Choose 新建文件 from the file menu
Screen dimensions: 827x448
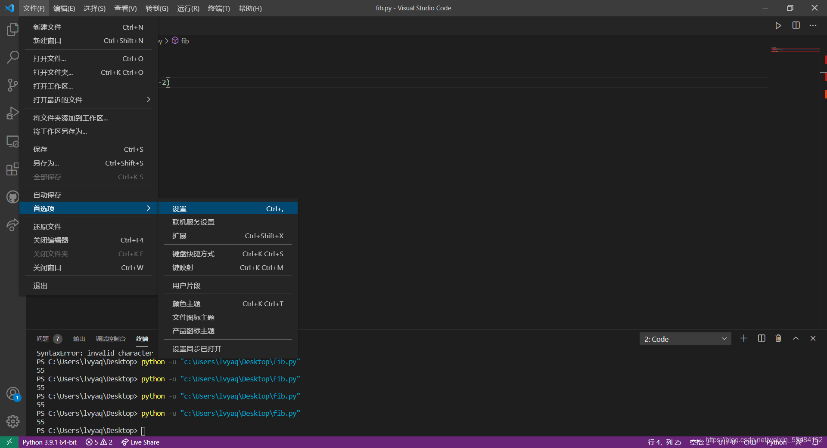click(x=88, y=27)
